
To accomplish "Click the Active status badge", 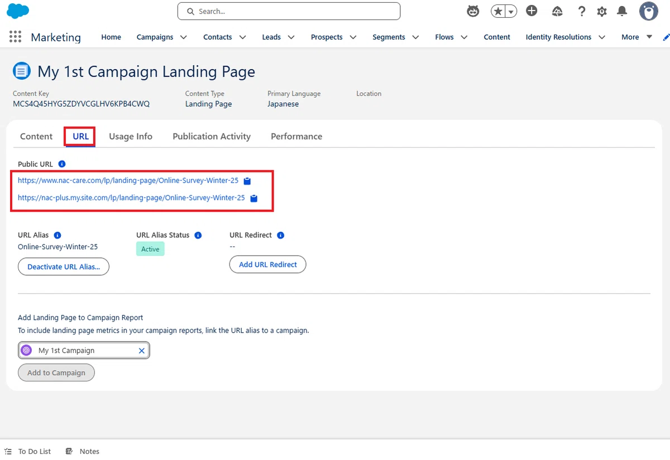I will point(150,249).
